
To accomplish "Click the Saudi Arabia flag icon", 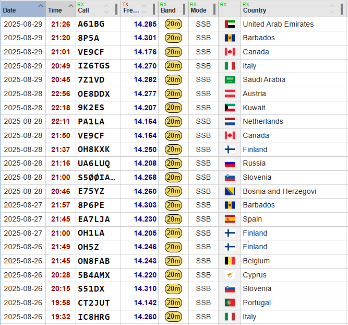I will coord(230,80).
